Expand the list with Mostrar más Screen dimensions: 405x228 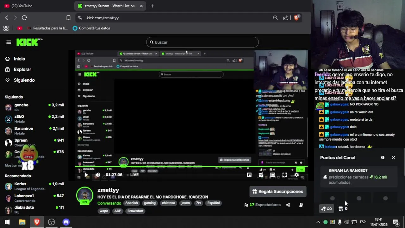click(13, 165)
